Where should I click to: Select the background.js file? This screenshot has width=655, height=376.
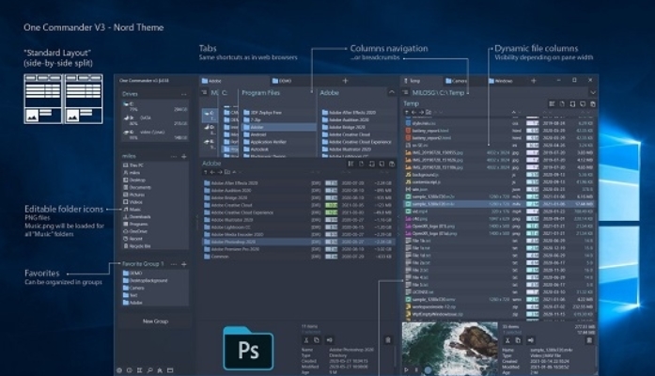pyautogui.click(x=500, y=175)
